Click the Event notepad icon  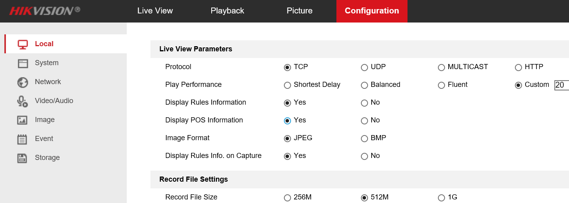(x=23, y=139)
